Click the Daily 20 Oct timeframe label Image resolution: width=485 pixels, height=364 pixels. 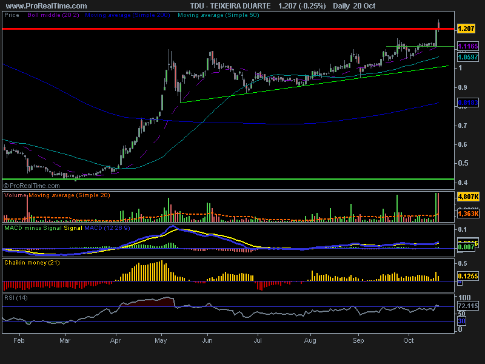(354, 6)
